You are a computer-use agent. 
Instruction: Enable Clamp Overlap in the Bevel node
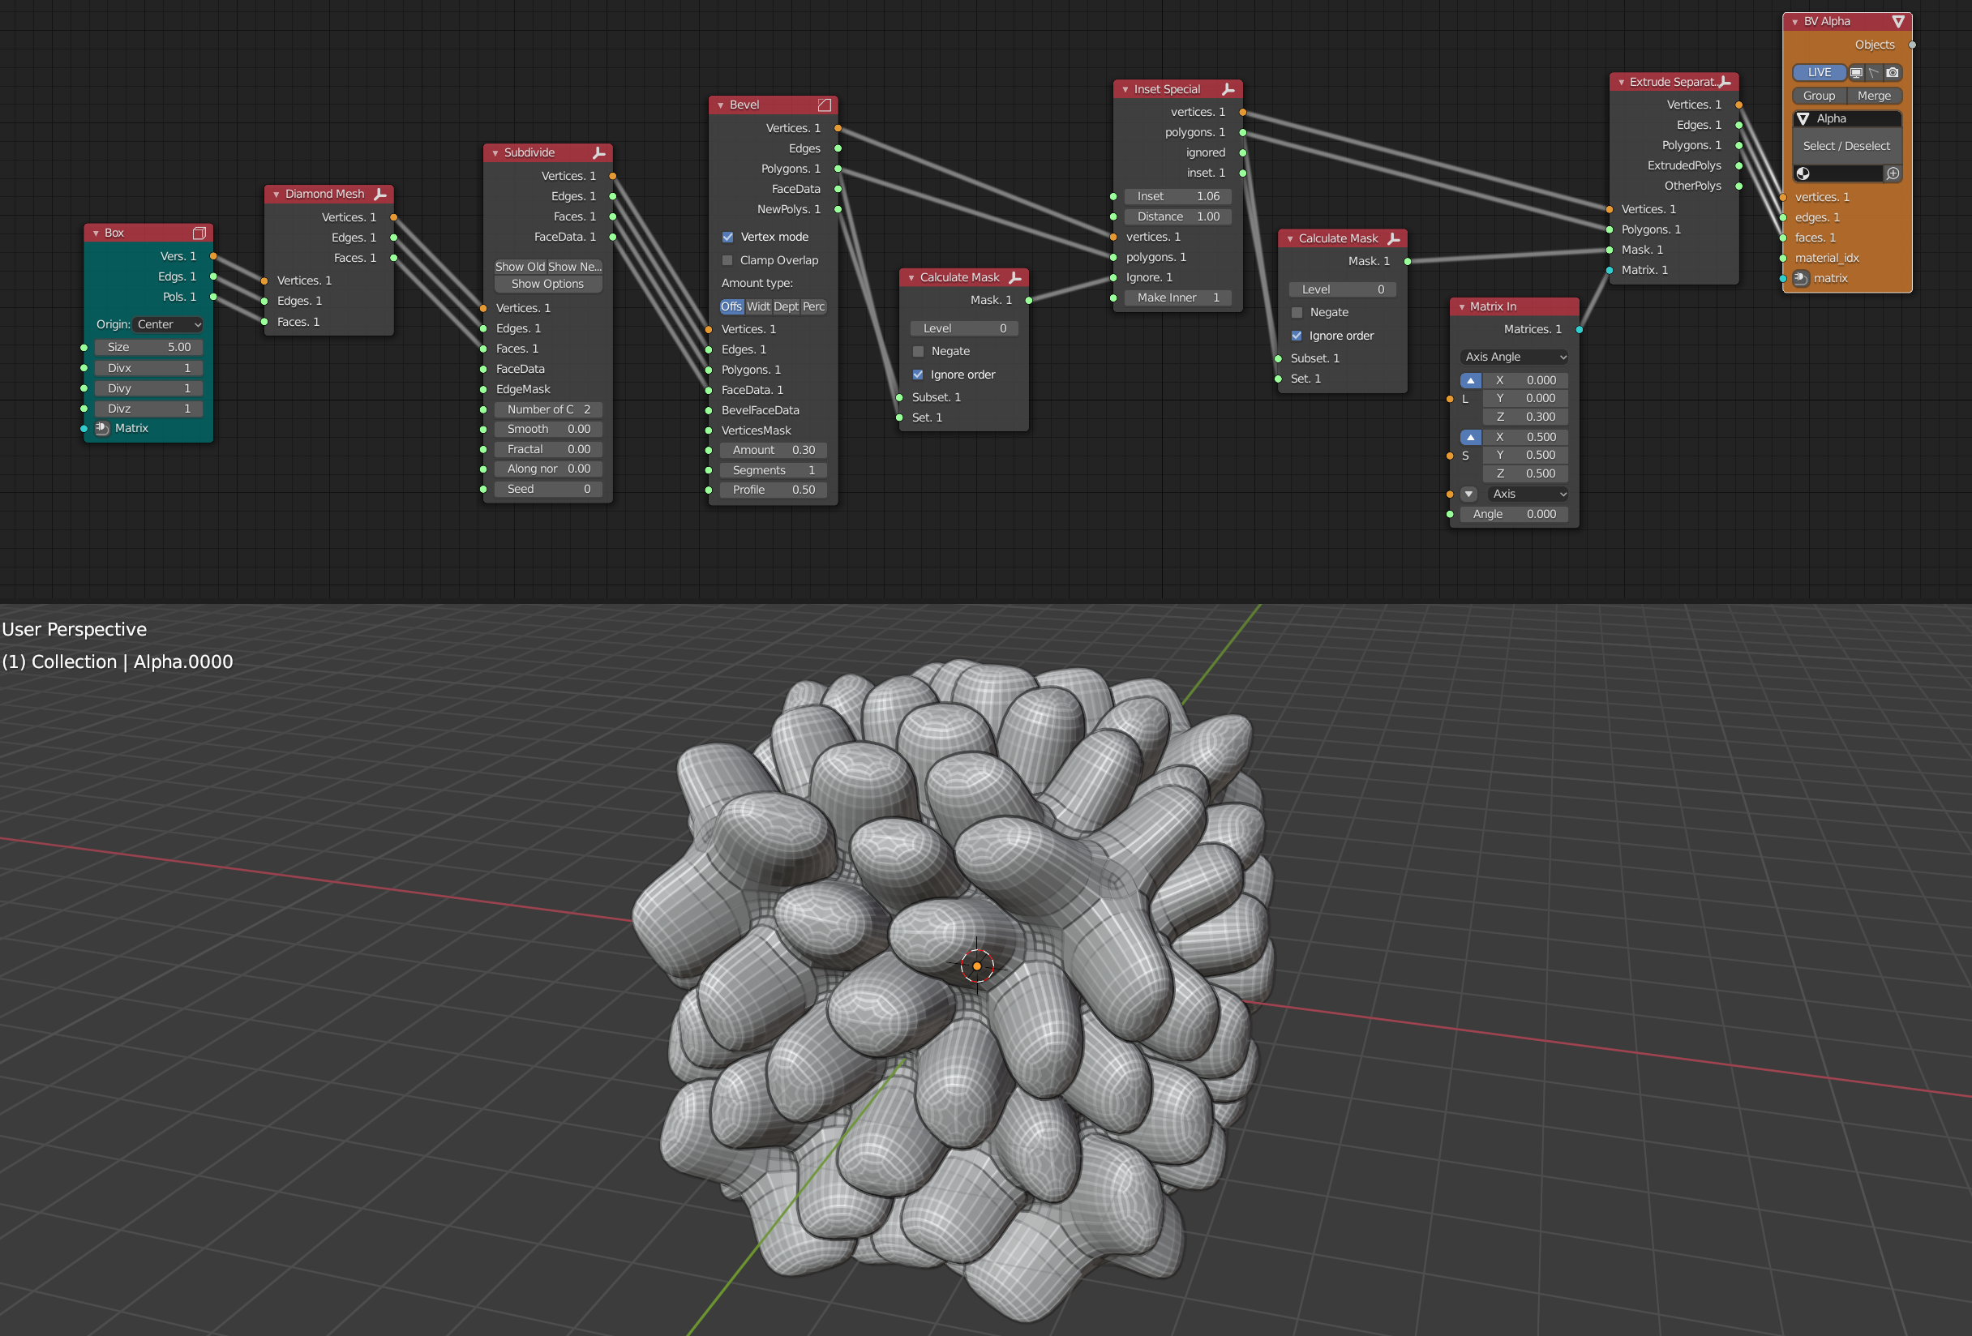tap(728, 260)
